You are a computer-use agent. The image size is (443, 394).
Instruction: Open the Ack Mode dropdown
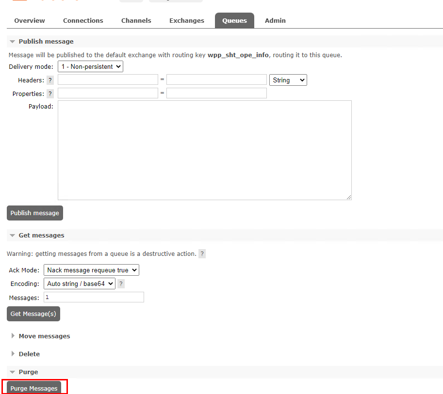(x=91, y=270)
